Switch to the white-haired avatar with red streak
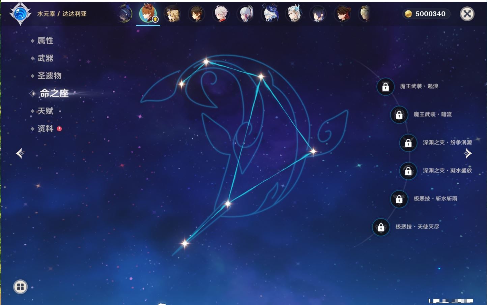 pos(221,14)
